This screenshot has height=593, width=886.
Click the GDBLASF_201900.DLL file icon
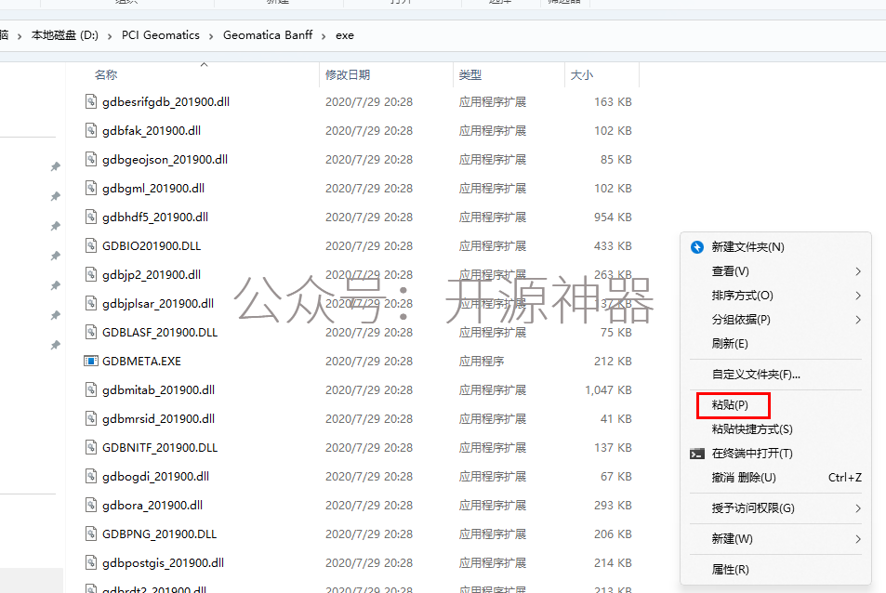[91, 332]
